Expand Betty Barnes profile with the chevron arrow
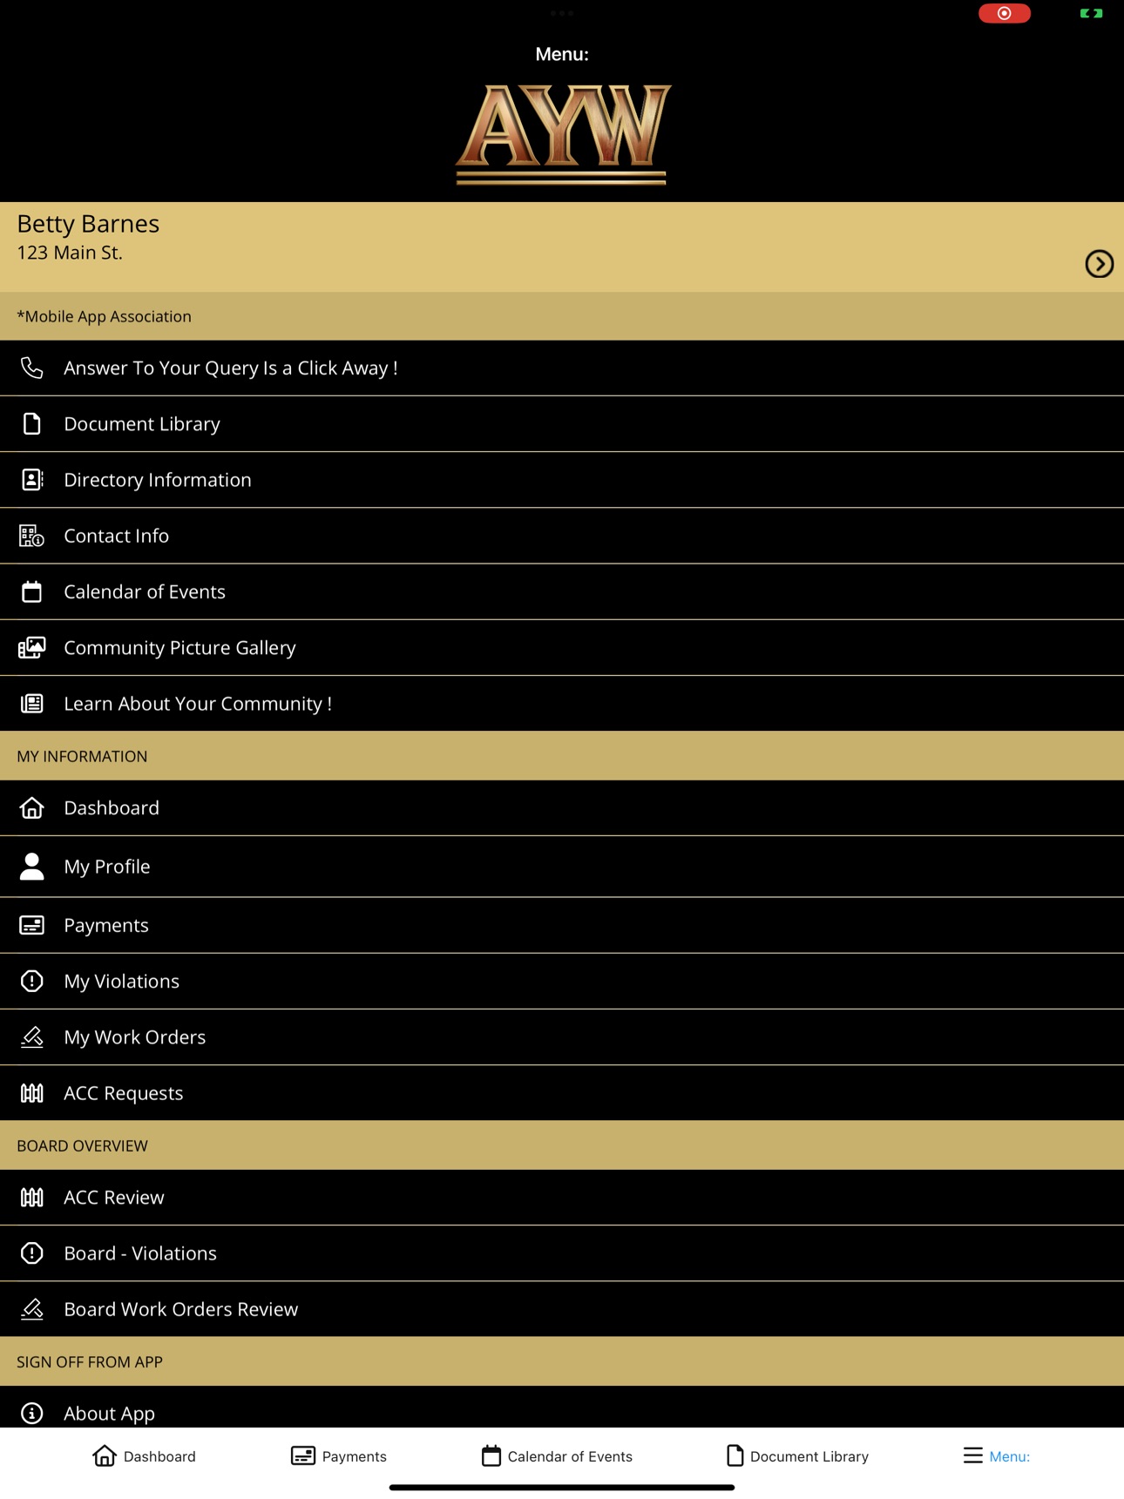Screen dimensions: 1124x1499 coord(1099,263)
